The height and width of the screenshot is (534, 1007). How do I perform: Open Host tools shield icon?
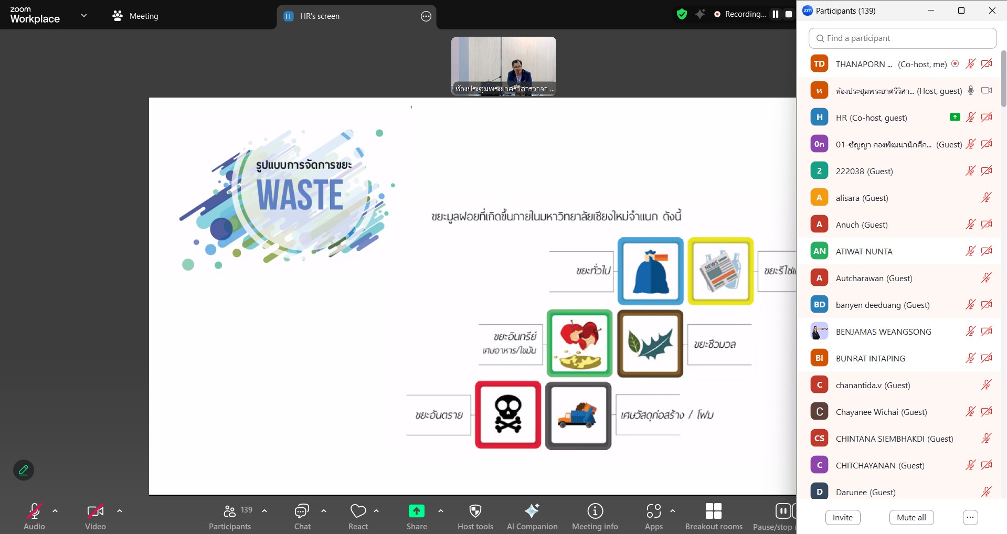pyautogui.click(x=475, y=511)
